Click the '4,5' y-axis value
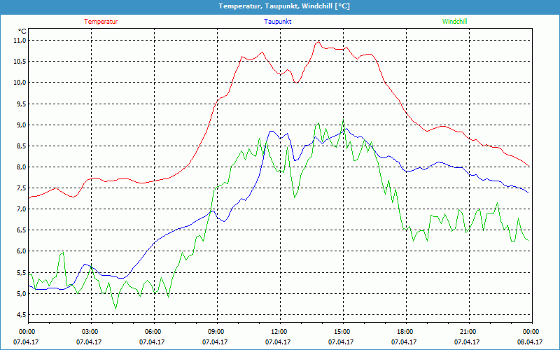This screenshot has width=560, height=350. click(22, 315)
